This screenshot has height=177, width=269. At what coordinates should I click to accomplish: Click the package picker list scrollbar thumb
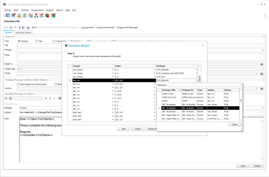click(241, 100)
